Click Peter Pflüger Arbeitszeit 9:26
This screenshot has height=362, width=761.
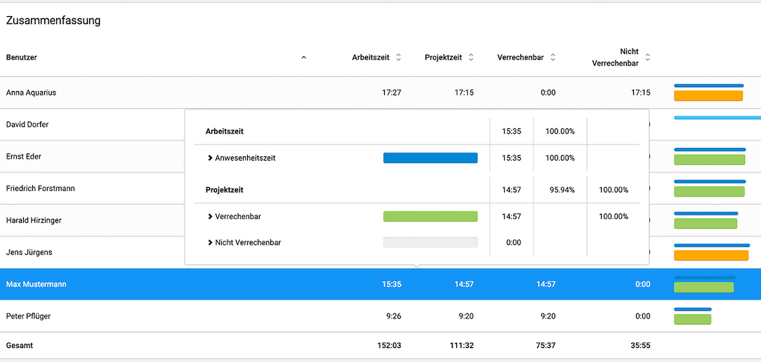pos(394,316)
